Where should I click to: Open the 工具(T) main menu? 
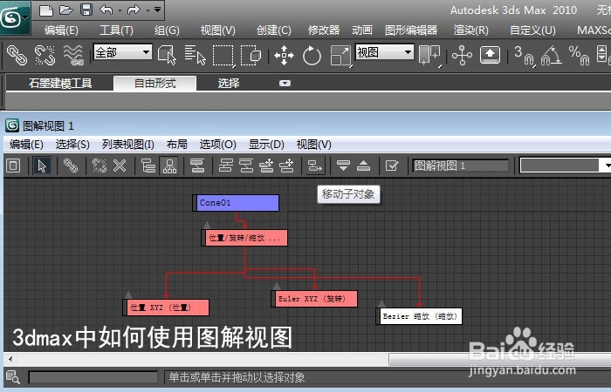pos(116,30)
